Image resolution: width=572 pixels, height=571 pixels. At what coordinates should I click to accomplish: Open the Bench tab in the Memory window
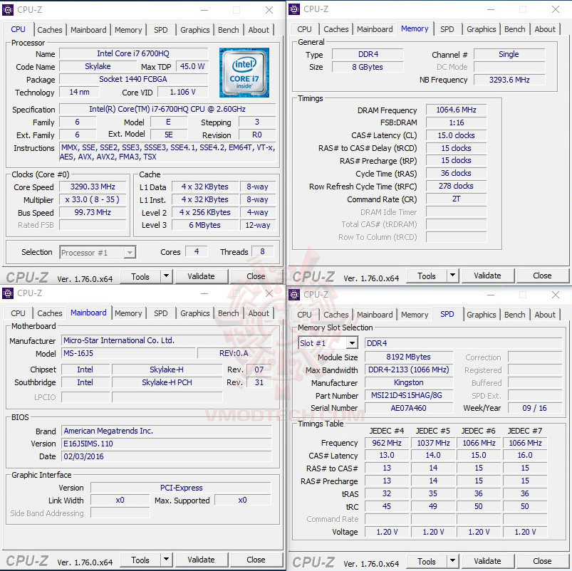point(514,29)
